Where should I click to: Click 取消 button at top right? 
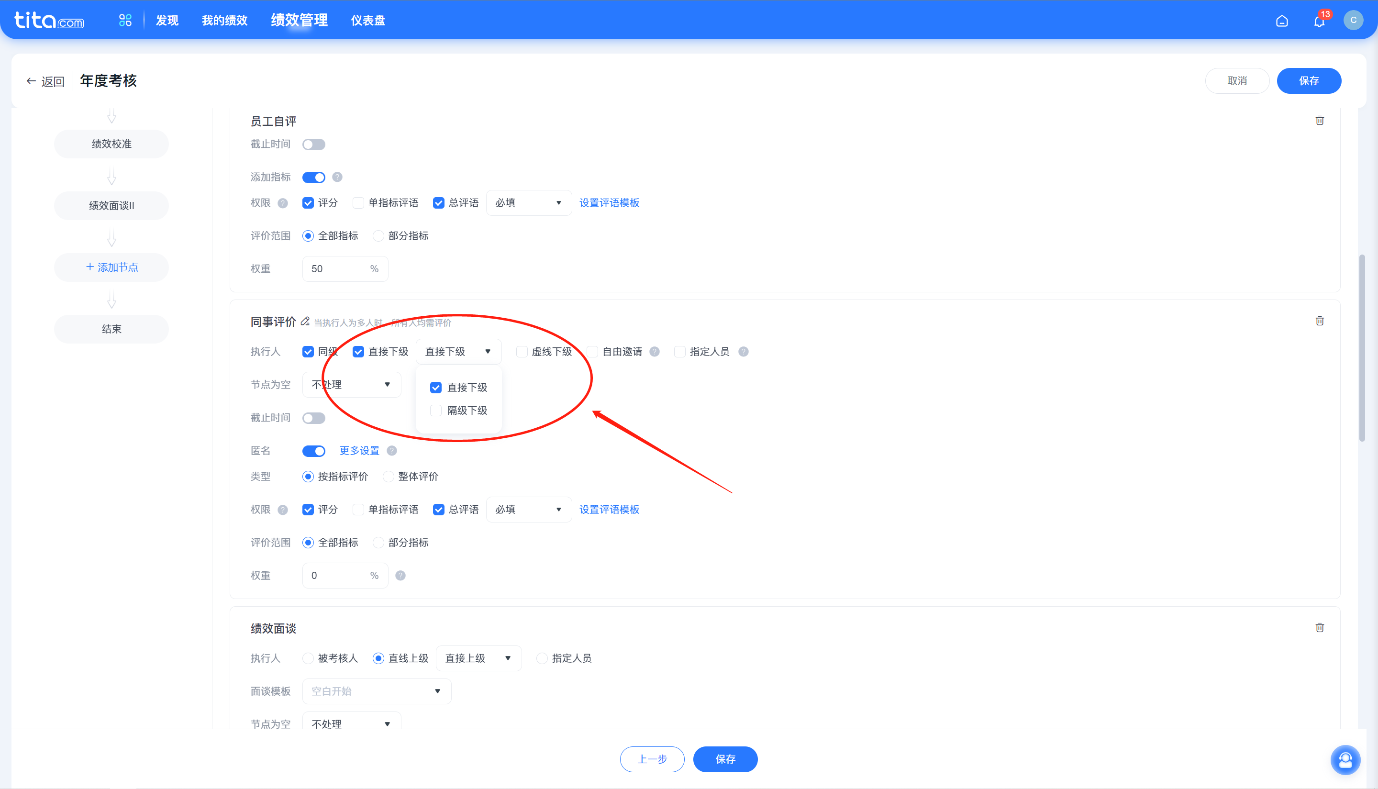coord(1237,81)
